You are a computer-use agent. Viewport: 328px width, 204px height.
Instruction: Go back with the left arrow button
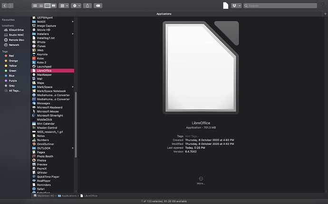pyautogui.click(x=5, y=6)
